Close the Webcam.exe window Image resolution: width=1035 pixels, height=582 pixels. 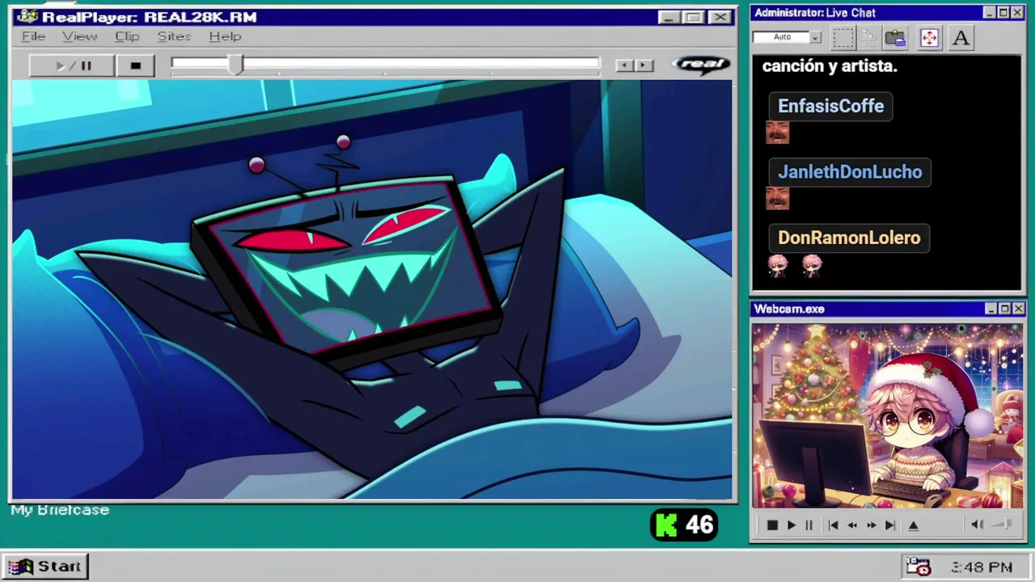pos(1018,309)
